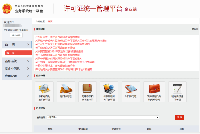The width and height of the screenshot is (200, 134).
Task: Open notice about 大豆自动进口许可证 management requirements
Action: coord(71,41)
